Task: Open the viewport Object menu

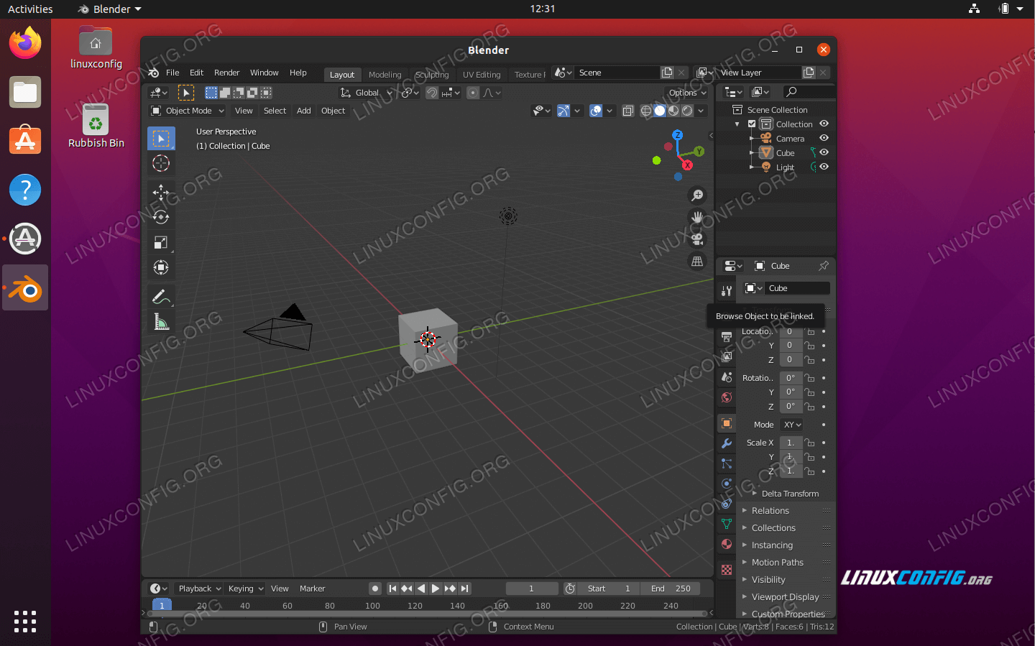Action: click(x=333, y=111)
